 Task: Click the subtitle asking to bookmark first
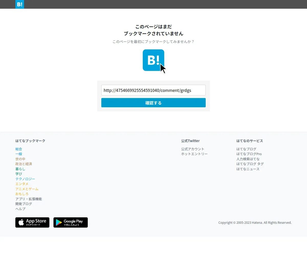click(x=153, y=41)
